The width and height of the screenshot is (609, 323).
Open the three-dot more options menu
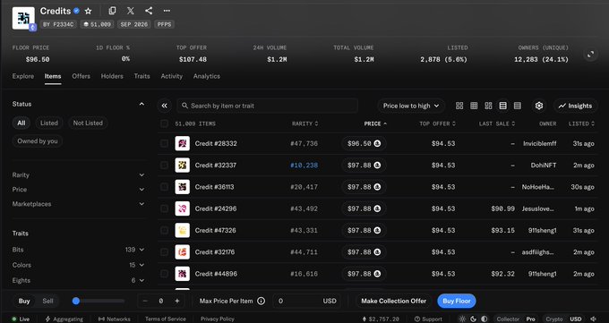[167, 11]
